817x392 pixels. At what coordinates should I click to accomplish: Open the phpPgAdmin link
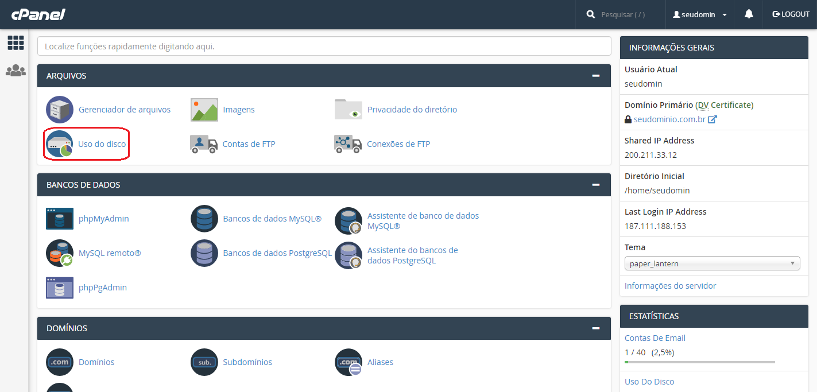103,288
